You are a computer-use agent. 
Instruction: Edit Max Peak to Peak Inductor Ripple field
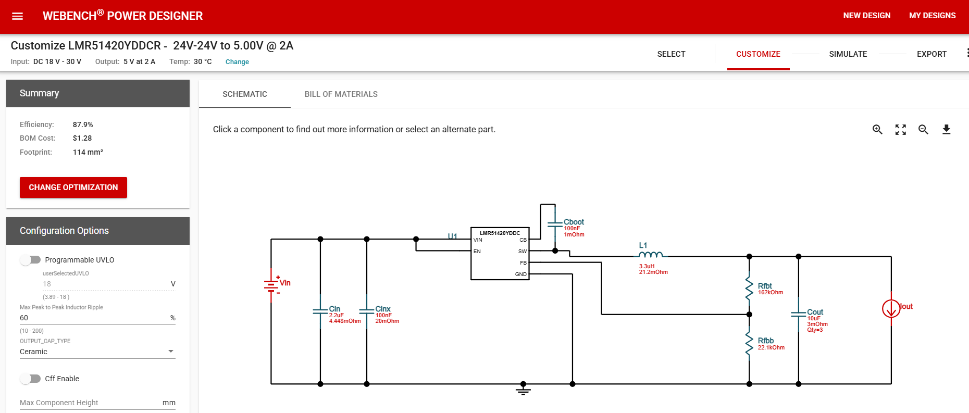pyautogui.click(x=97, y=318)
